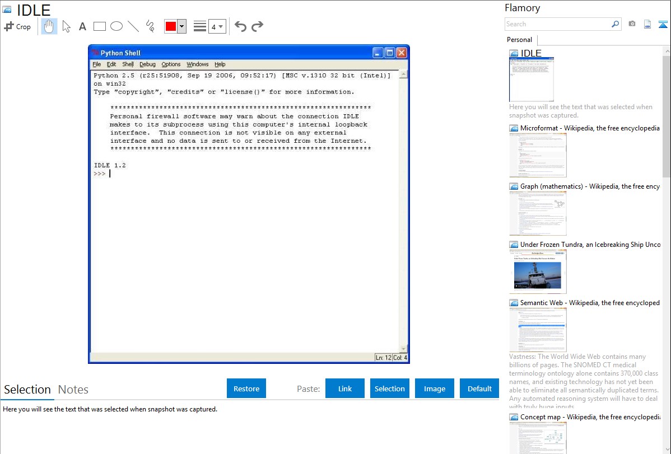671x454 pixels.
Task: Open the Under Frozen Tundra ship thumbnail
Action: [538, 272]
